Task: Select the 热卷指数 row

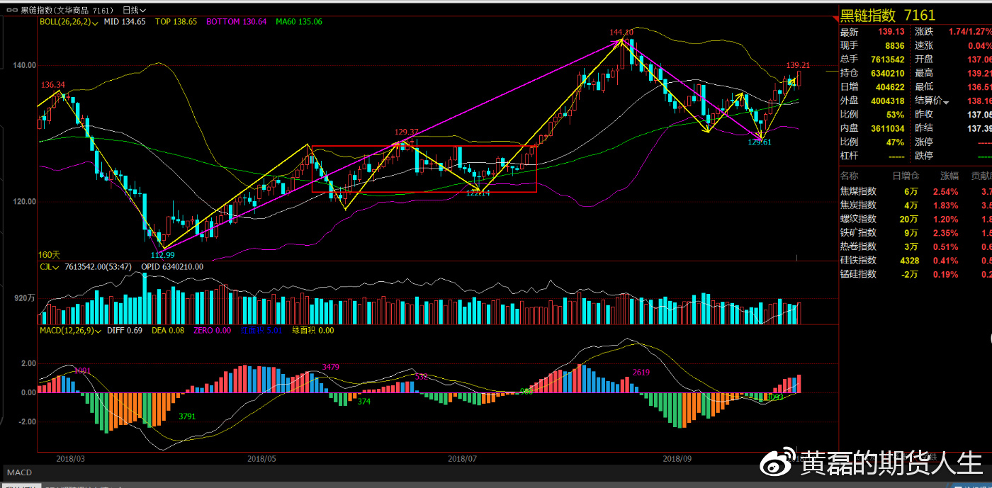Action: point(915,246)
